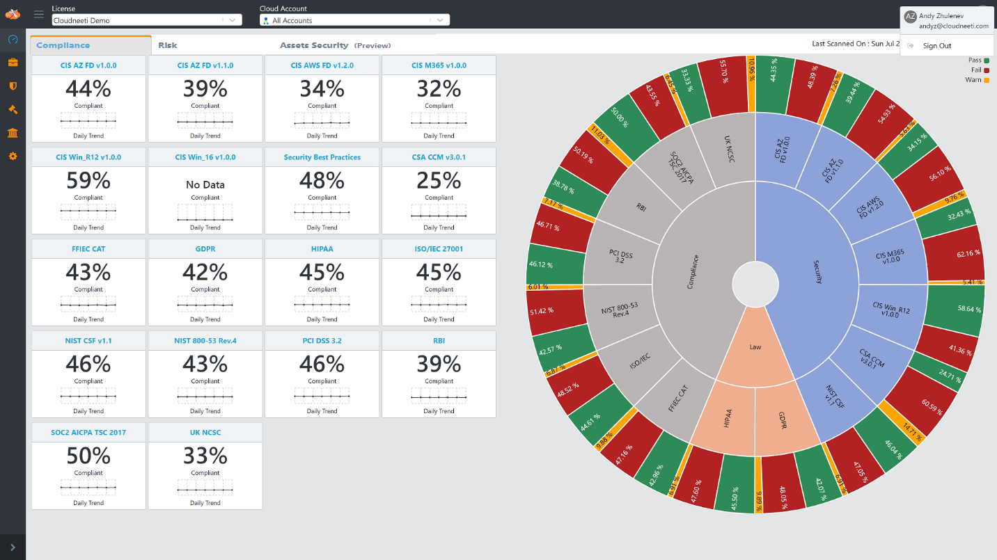Click the red Fail legend swatch

point(987,70)
